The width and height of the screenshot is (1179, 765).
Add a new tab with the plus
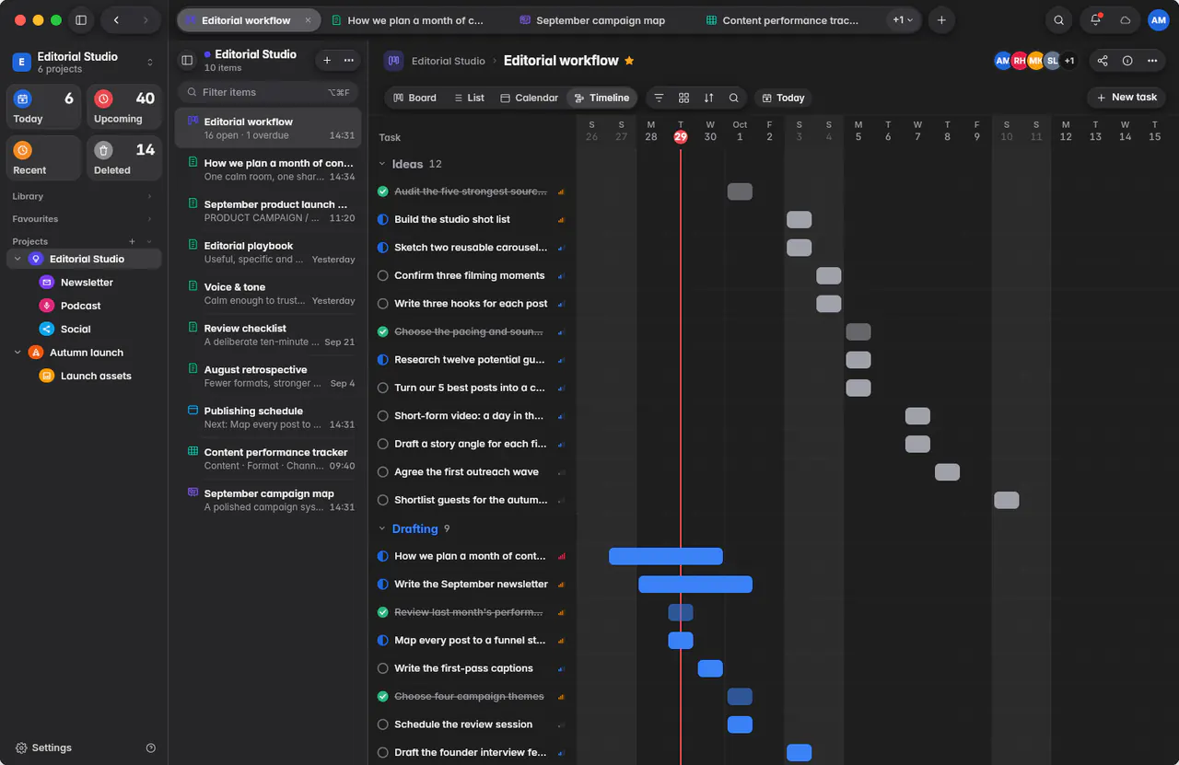click(940, 20)
